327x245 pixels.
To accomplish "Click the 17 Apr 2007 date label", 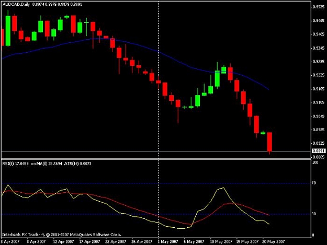I will pos(89,242).
